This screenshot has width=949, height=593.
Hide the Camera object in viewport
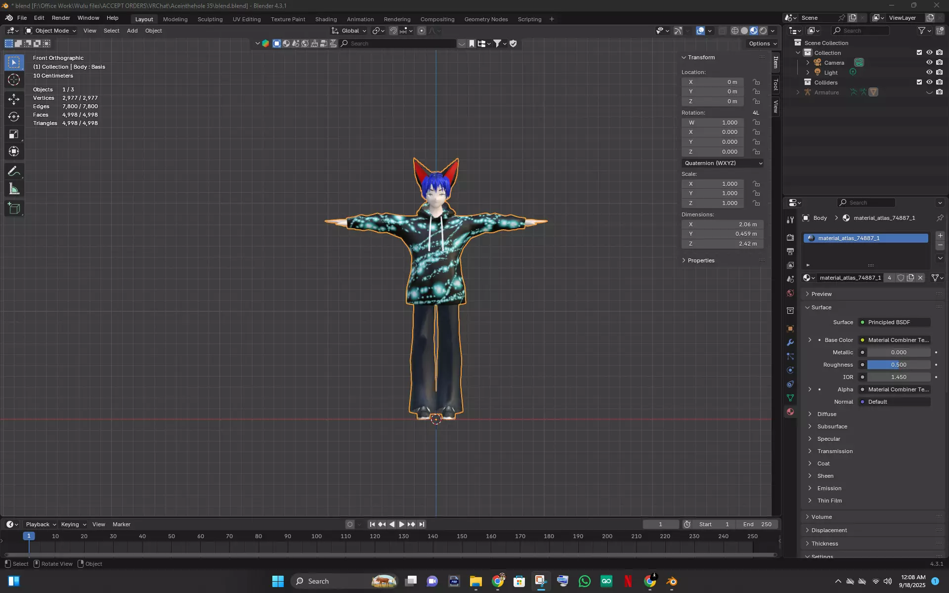point(929,63)
